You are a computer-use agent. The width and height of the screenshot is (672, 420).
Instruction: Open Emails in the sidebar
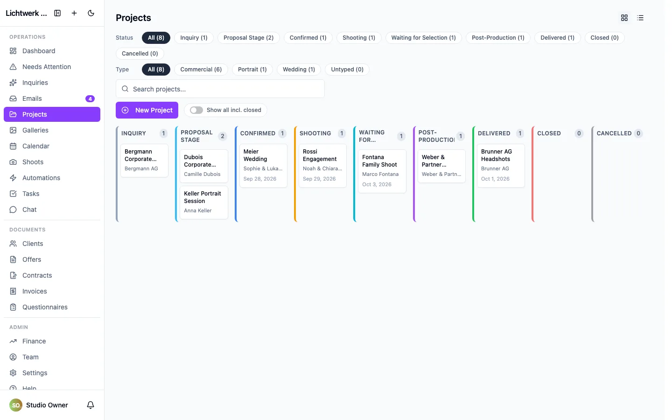click(52, 98)
